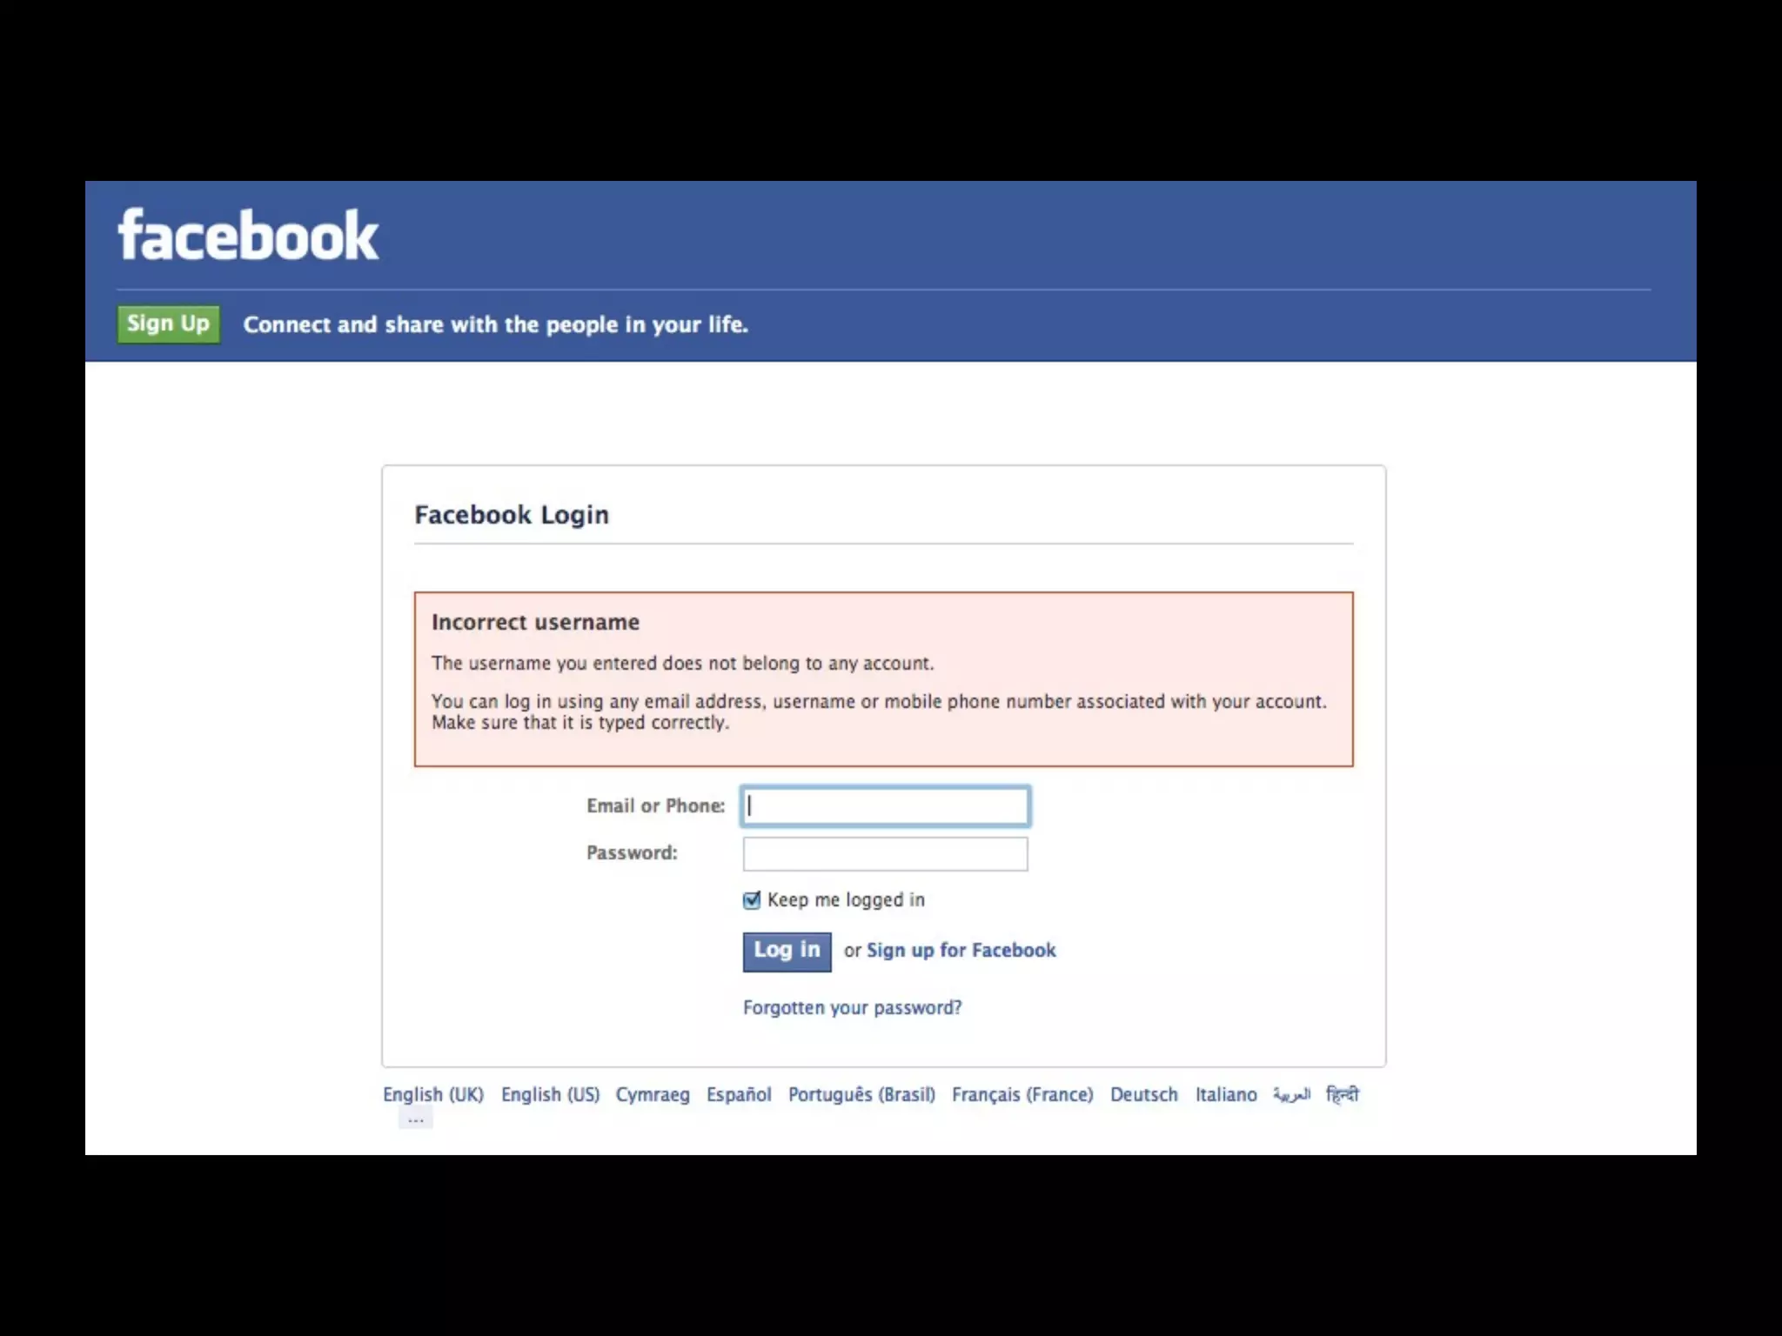1782x1336 pixels.
Task: Expand more languages with ellipsis button
Action: 416,1119
